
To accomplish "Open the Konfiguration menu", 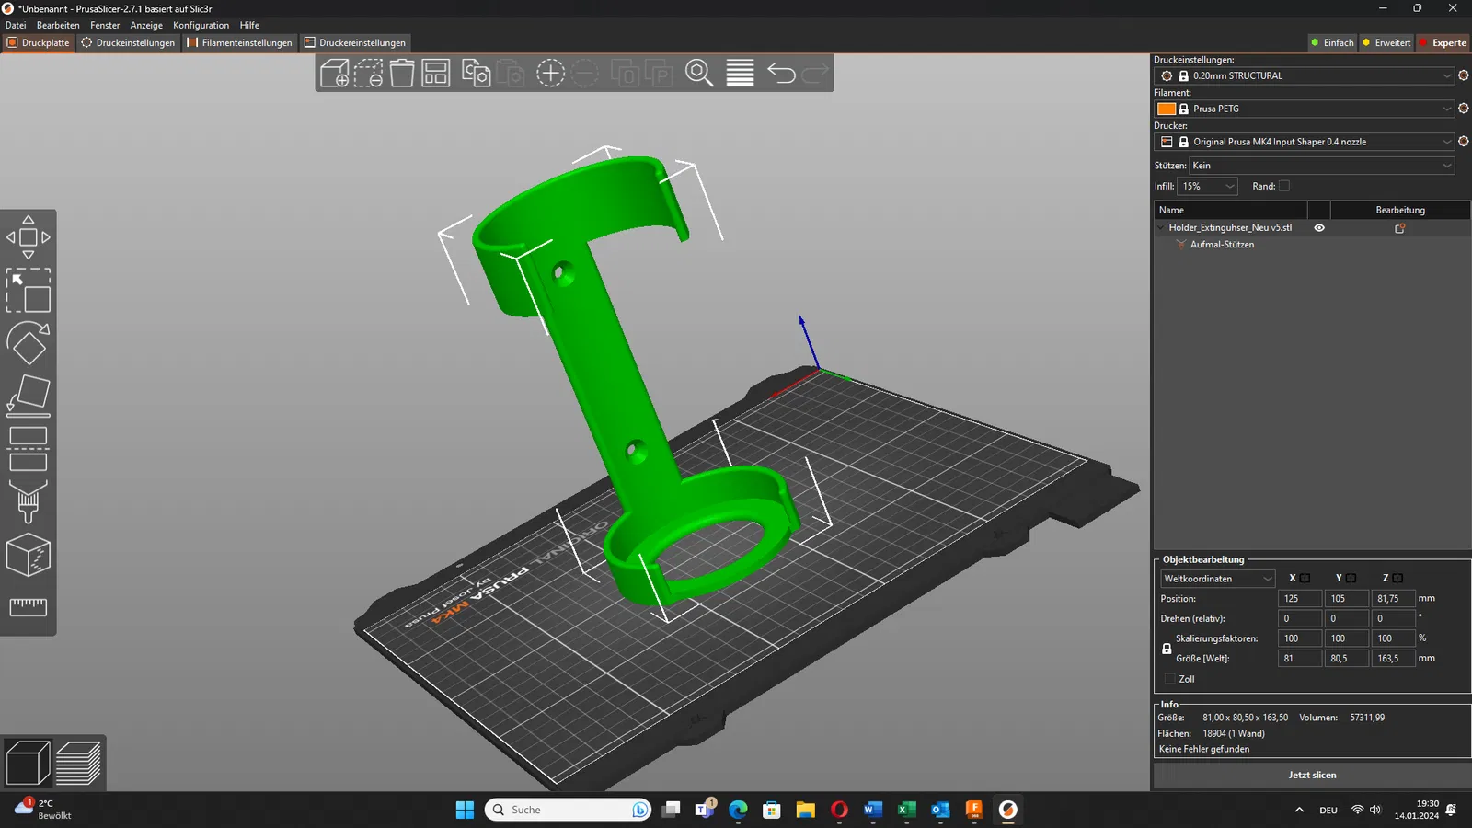I will click(x=201, y=25).
